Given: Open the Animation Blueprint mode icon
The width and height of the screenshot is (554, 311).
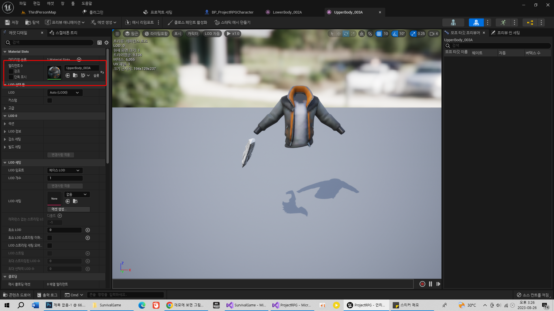Looking at the screenshot, I should tap(530, 22).
